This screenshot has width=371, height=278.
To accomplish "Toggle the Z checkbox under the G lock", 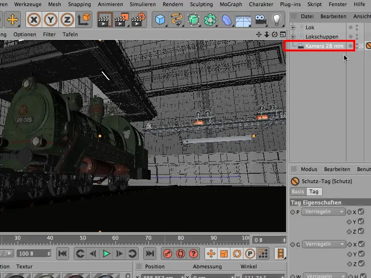I will click(x=361, y=263).
